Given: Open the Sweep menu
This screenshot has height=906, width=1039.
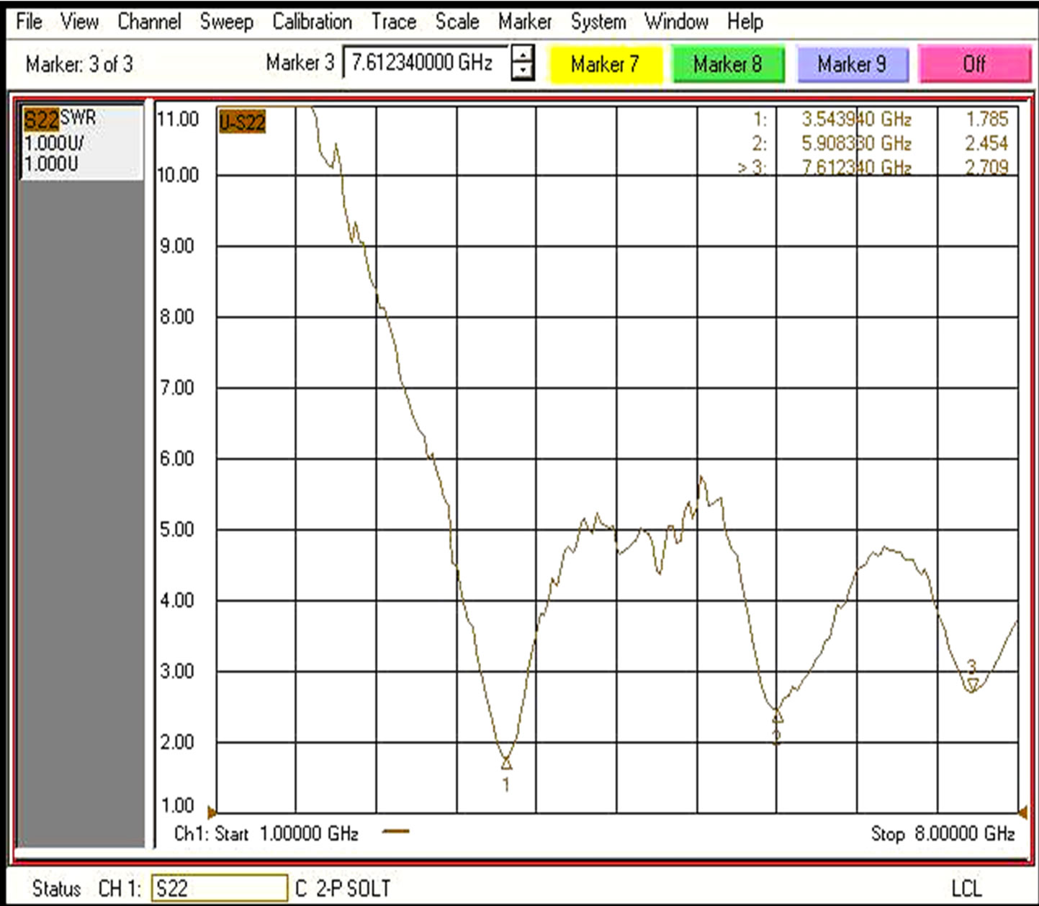Looking at the screenshot, I should coord(226,22).
